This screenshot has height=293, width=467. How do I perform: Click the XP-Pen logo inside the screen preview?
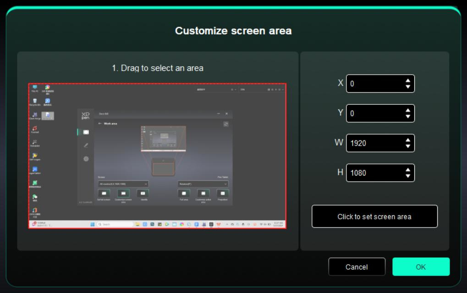[86, 115]
